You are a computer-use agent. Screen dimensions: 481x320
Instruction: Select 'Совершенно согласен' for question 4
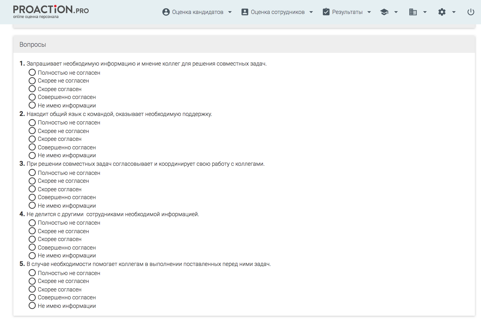coord(32,247)
